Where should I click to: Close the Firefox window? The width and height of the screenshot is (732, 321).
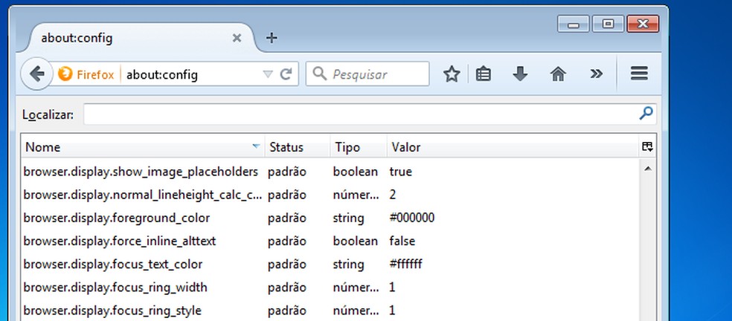(643, 24)
